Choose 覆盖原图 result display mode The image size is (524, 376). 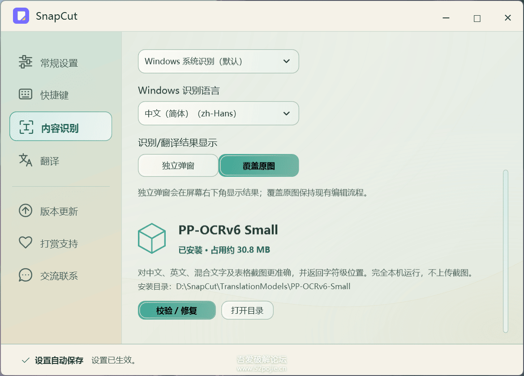pos(259,166)
